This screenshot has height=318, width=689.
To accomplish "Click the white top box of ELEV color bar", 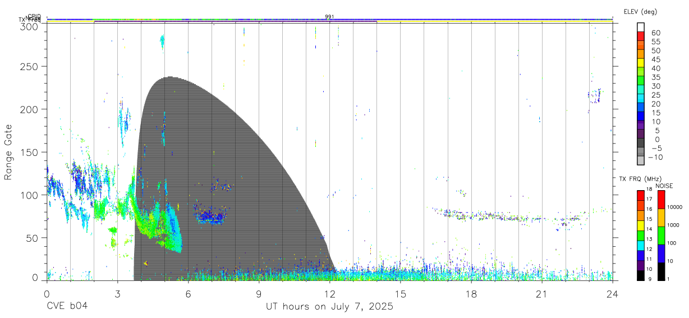I will (641, 27).
